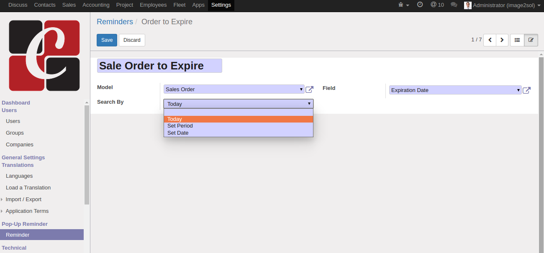This screenshot has width=544, height=253.
Task: Open the Sales Order model dropdown
Action: pyautogui.click(x=234, y=89)
